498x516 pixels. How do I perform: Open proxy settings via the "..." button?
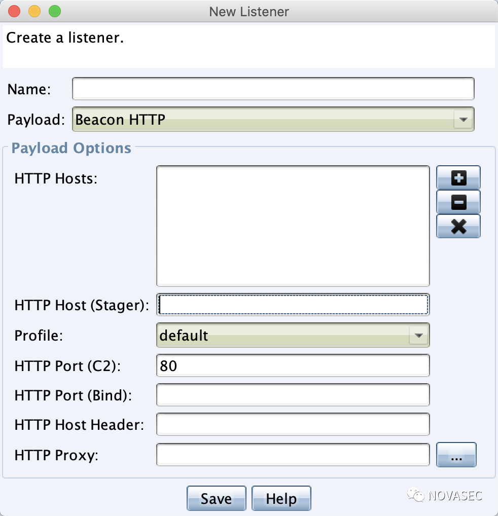(456, 455)
